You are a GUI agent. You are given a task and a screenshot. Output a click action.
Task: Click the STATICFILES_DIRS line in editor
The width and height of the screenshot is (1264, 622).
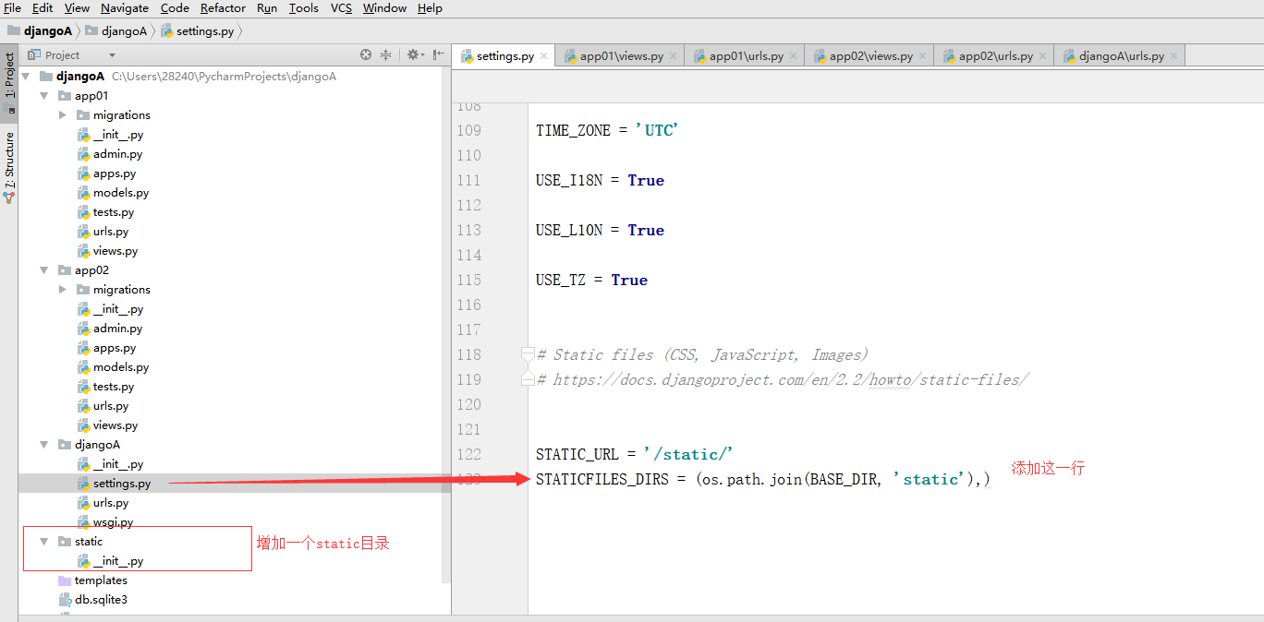(x=763, y=479)
